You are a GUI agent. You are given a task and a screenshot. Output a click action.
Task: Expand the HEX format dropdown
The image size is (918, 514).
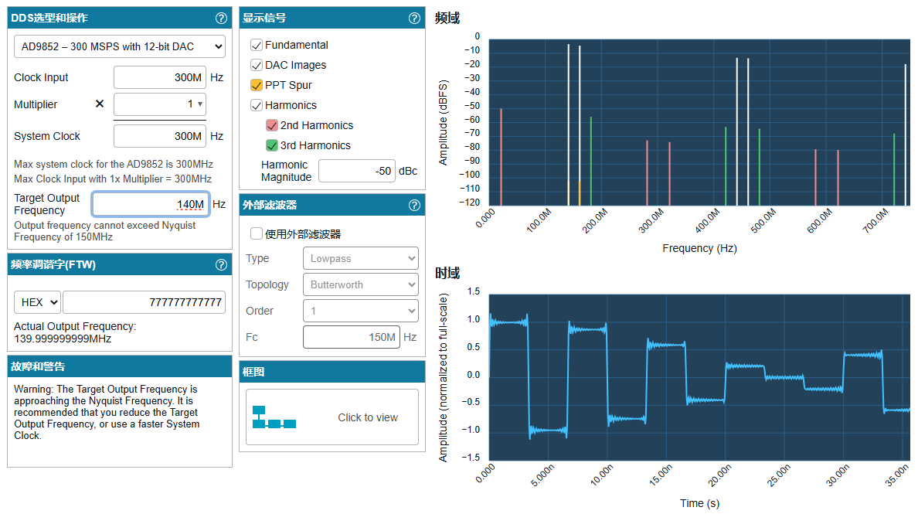tap(37, 302)
